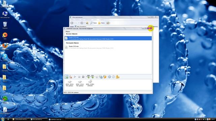Screen dimensions: 216x121
Task: Open the ICQ flower desktop icon
Action: (x=5, y=99)
